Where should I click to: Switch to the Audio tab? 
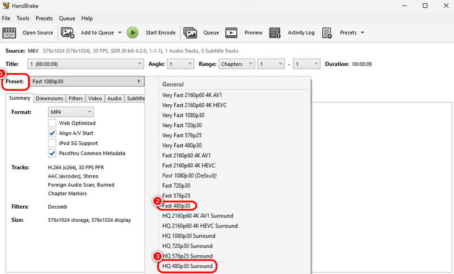click(x=115, y=98)
